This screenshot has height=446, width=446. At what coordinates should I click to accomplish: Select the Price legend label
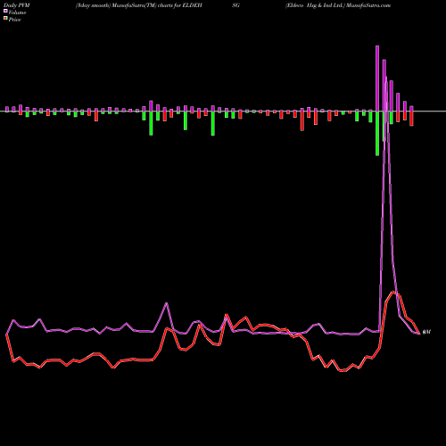point(14,20)
